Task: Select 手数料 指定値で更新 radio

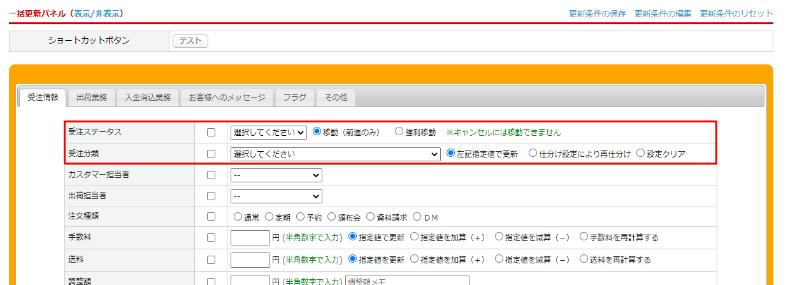Action: click(352, 237)
